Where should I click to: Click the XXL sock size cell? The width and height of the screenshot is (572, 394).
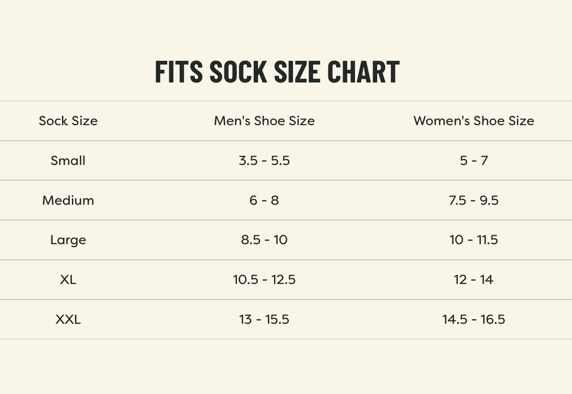tap(68, 319)
